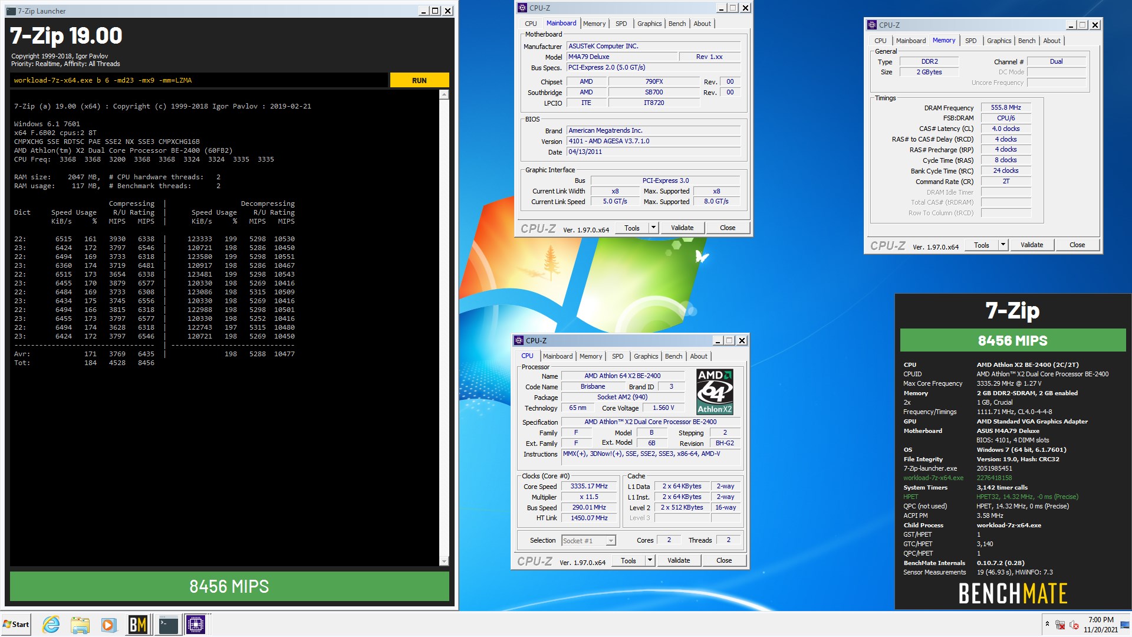Click the 7-Zip command line input field

[199, 80]
